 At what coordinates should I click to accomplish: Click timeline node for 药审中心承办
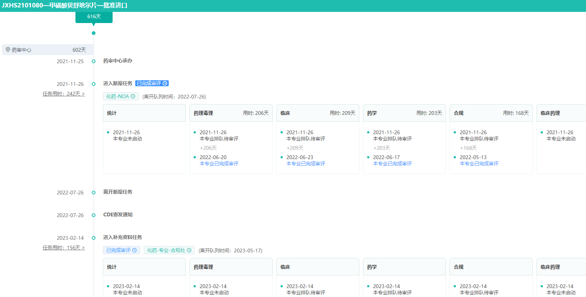pos(94,61)
